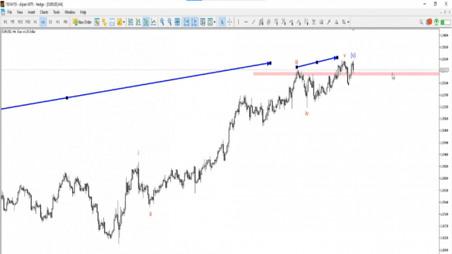Select the blue '(v)' wave label
This screenshot has height=254, width=452.
tap(353, 55)
